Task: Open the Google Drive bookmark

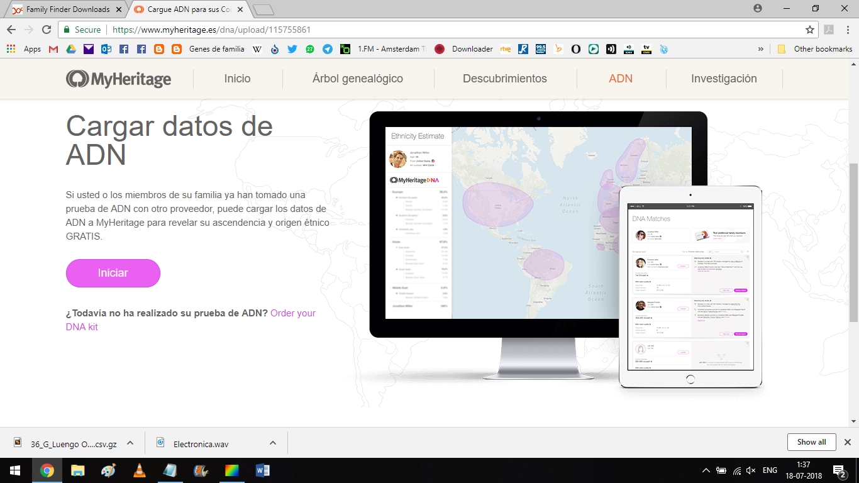Action: pyautogui.click(x=70, y=49)
